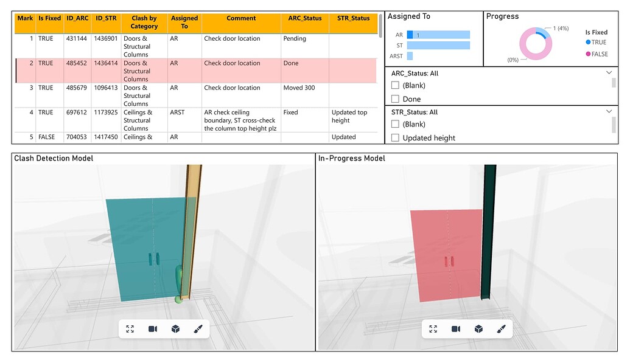Collapse the STR_Status slicer chevron

tap(609, 112)
